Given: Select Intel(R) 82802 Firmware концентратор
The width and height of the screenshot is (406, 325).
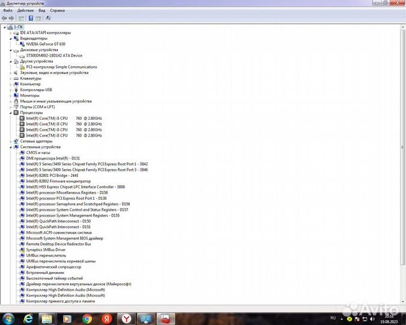Looking at the screenshot, I should pos(58,181).
